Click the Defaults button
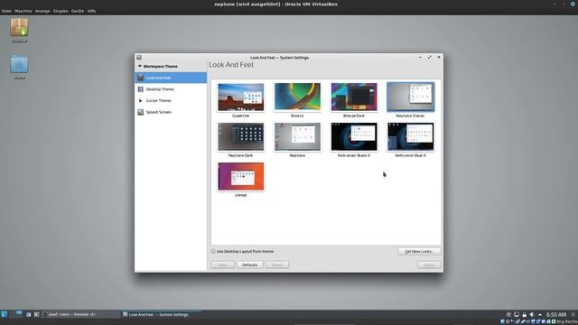The image size is (578, 325). click(x=249, y=265)
